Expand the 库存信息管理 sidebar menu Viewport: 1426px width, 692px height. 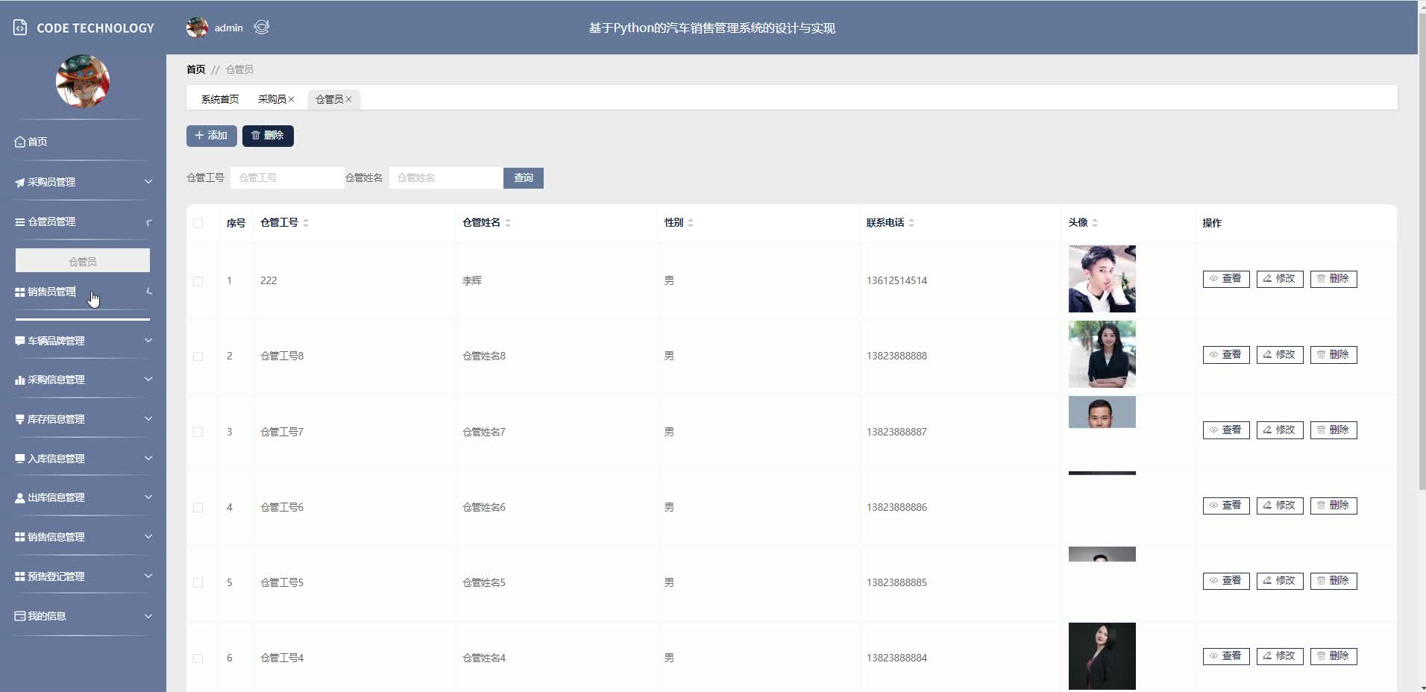pyautogui.click(x=148, y=418)
